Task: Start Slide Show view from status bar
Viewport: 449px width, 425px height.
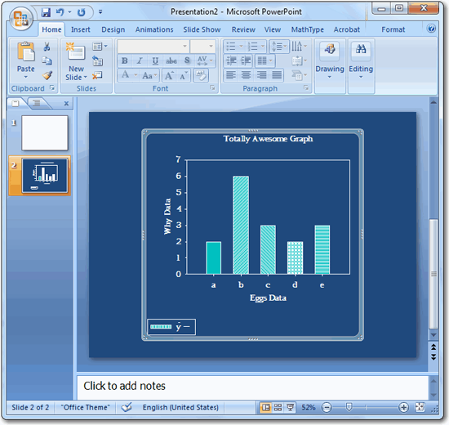Action: [x=291, y=407]
